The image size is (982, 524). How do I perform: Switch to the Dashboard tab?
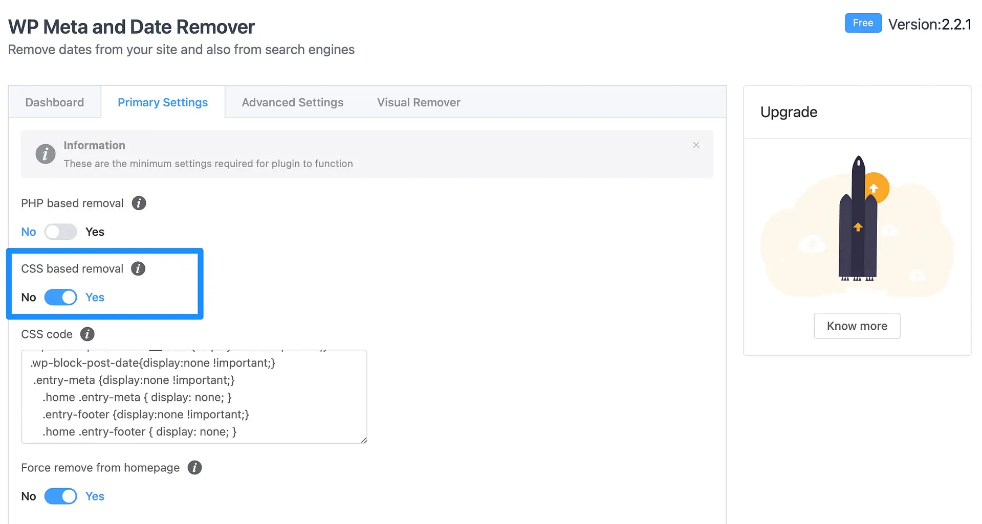pyautogui.click(x=54, y=102)
